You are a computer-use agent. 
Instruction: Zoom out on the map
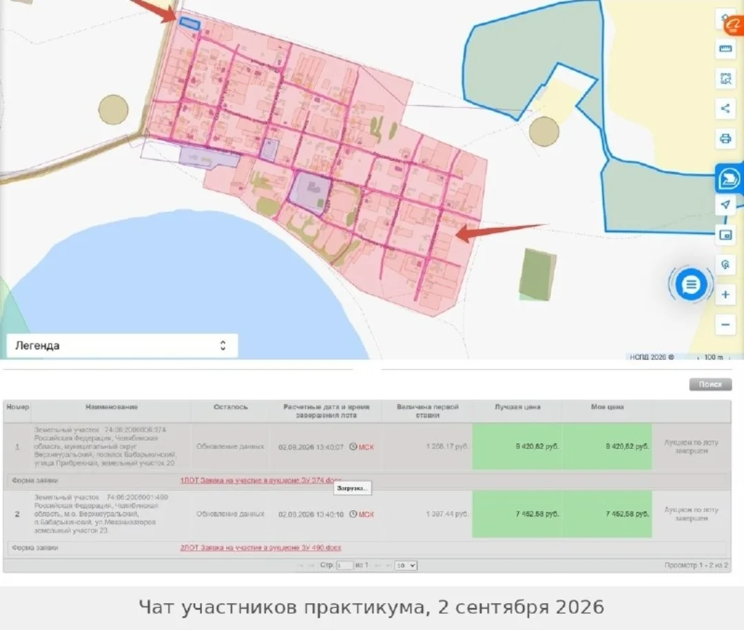pos(725,325)
